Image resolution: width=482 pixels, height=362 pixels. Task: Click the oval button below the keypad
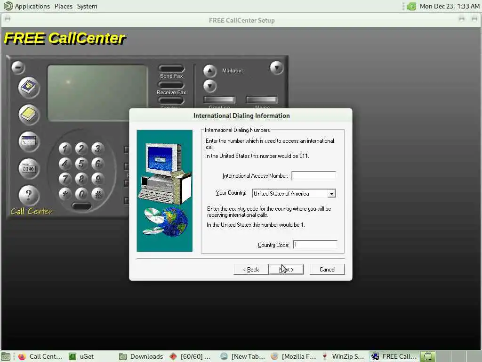click(x=81, y=206)
